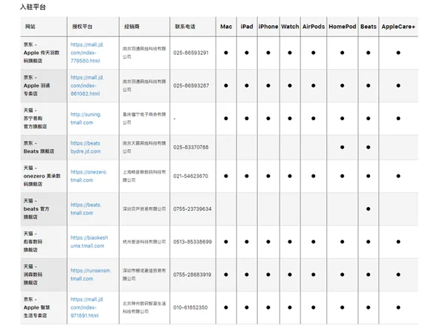Click the 深圳贝声贸易有限公司 dealer cell

tap(144, 209)
